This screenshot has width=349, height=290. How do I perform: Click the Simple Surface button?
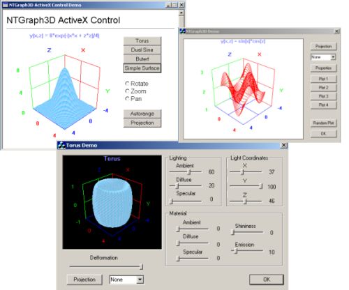[142, 68]
